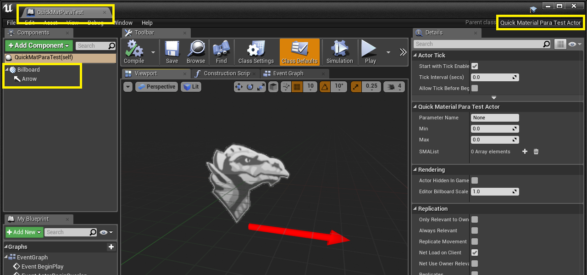Toggle Replicate Movement checkbox
Screen dimensions: 587x275
click(475, 241)
